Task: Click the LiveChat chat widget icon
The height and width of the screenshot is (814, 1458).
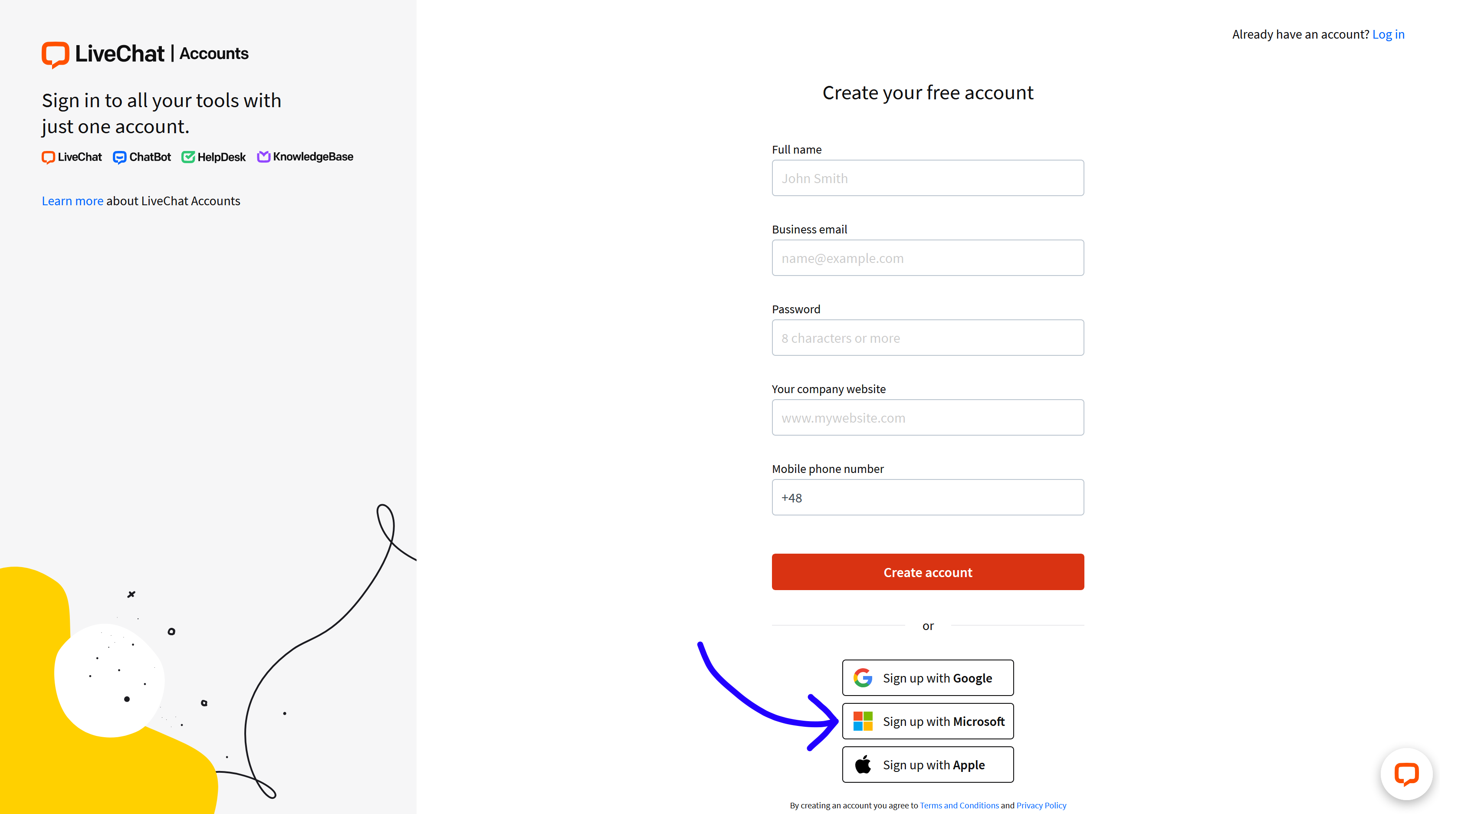Action: pos(1408,774)
